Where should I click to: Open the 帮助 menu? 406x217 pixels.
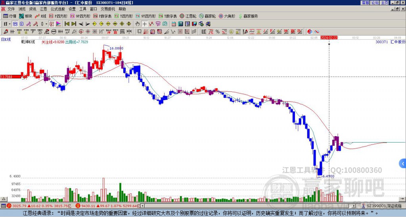point(122,9)
